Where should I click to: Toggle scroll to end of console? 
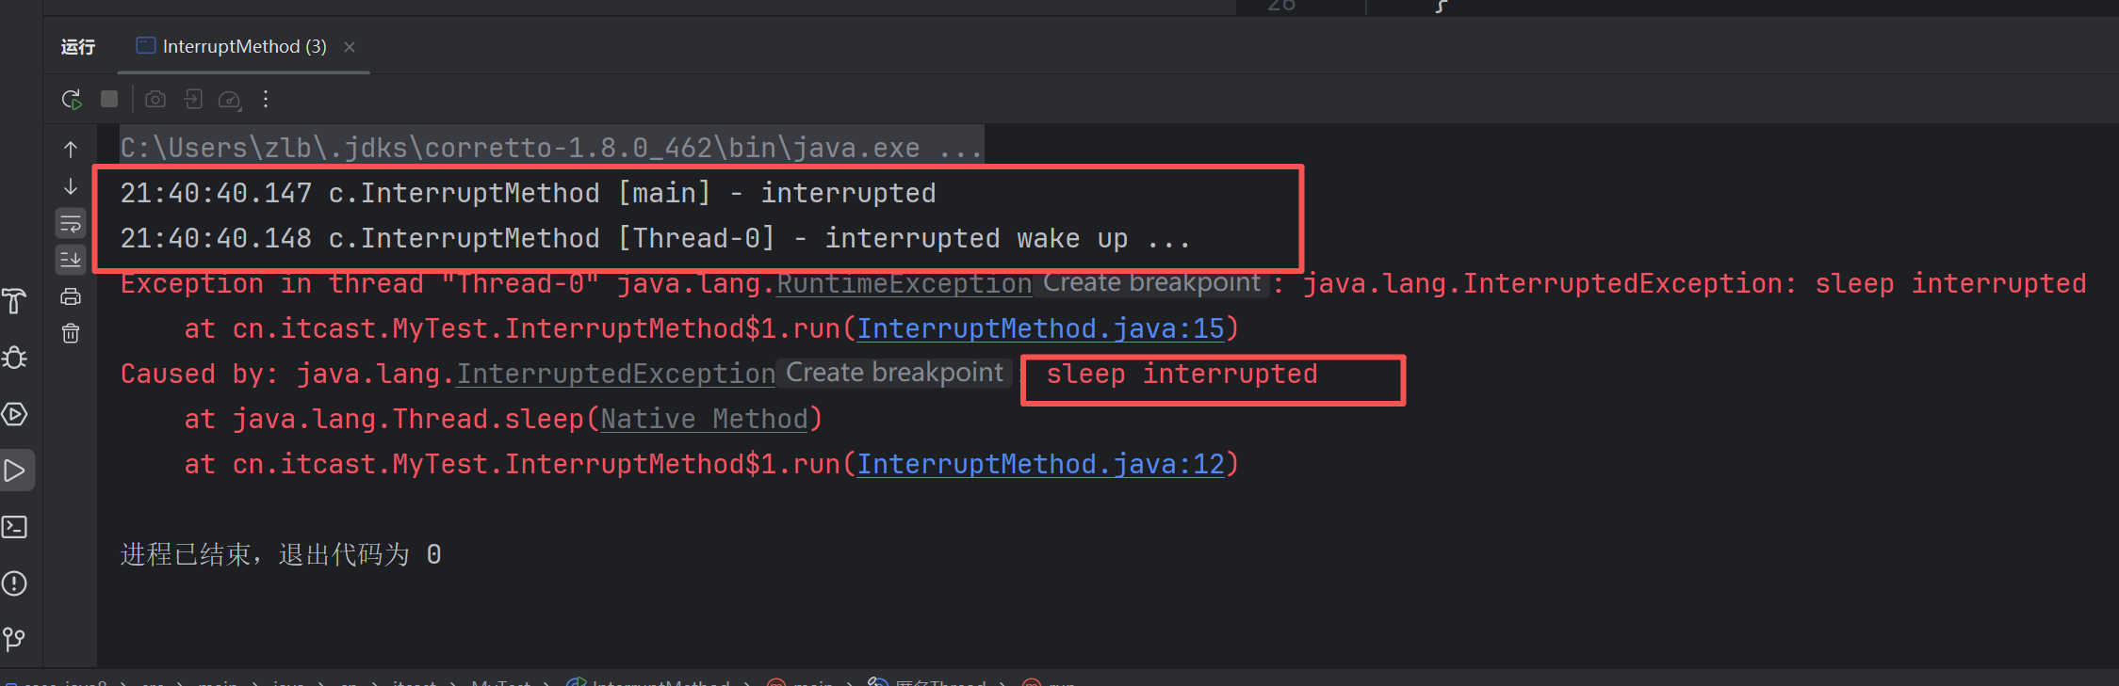tap(71, 259)
